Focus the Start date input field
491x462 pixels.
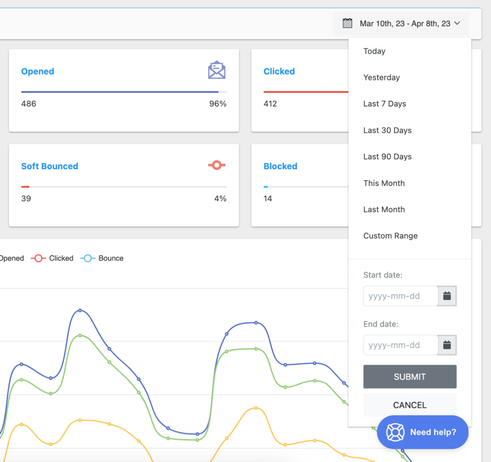400,296
